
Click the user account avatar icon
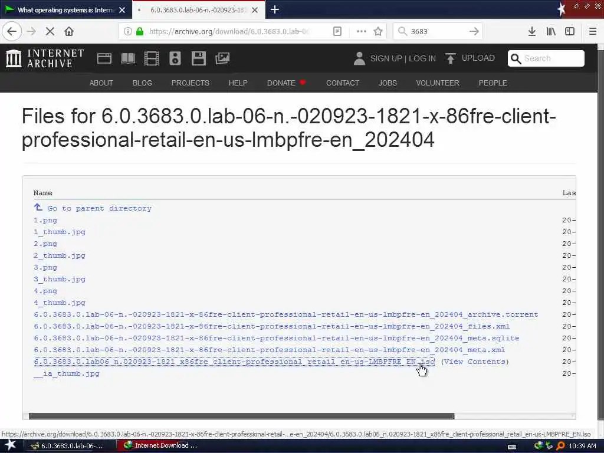pos(359,58)
